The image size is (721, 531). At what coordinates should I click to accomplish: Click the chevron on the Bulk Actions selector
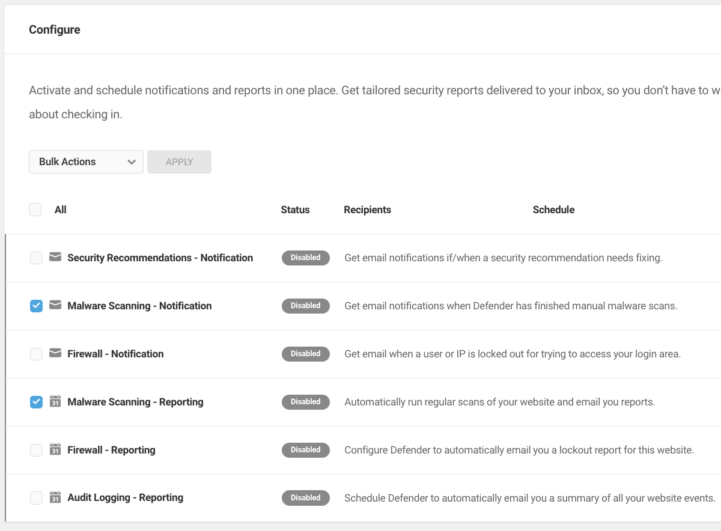point(132,162)
